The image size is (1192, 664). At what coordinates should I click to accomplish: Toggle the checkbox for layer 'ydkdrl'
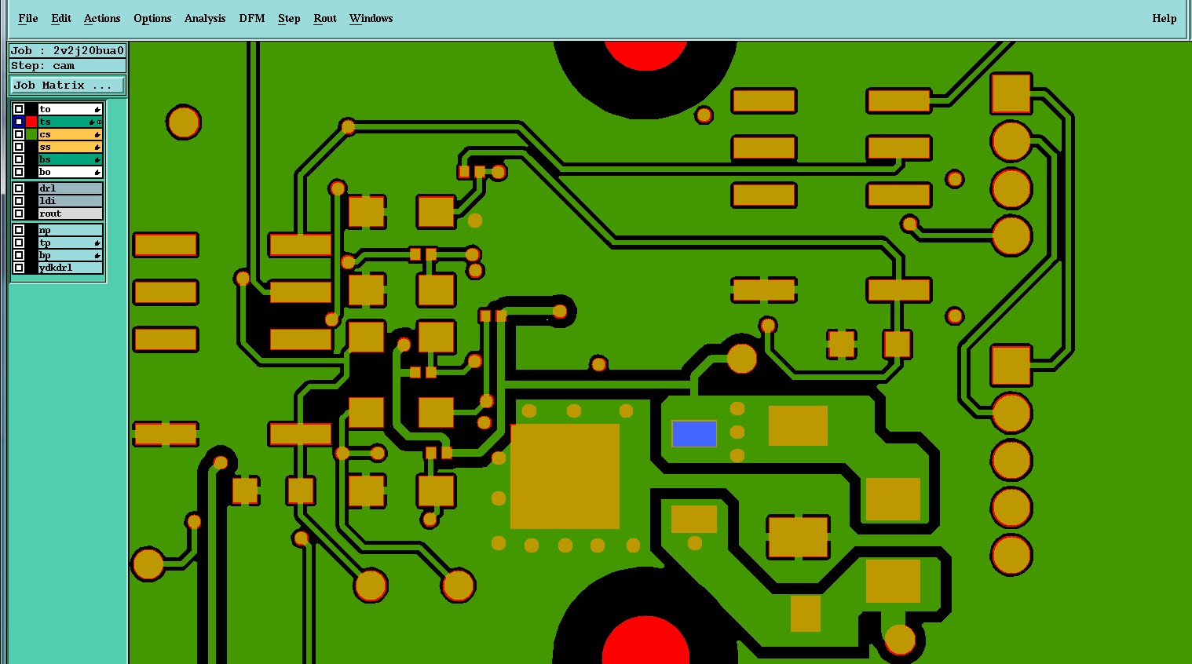pos(19,268)
